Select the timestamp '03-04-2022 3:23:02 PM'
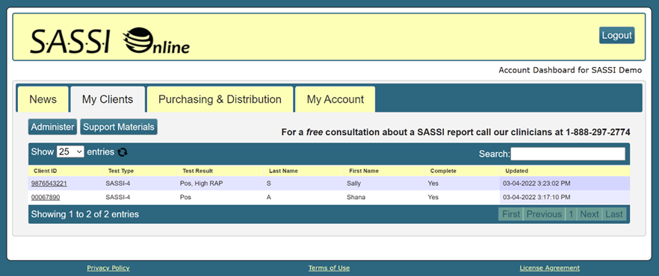 536,184
